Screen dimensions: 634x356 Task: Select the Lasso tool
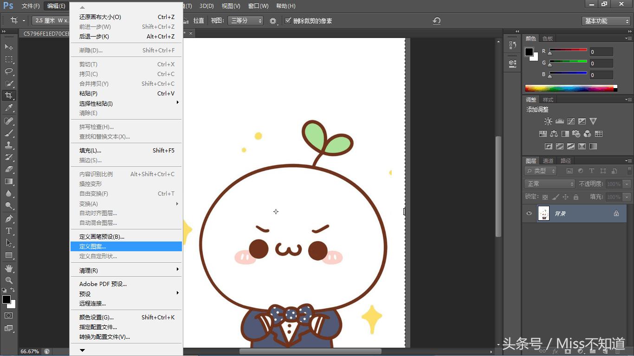(9, 71)
